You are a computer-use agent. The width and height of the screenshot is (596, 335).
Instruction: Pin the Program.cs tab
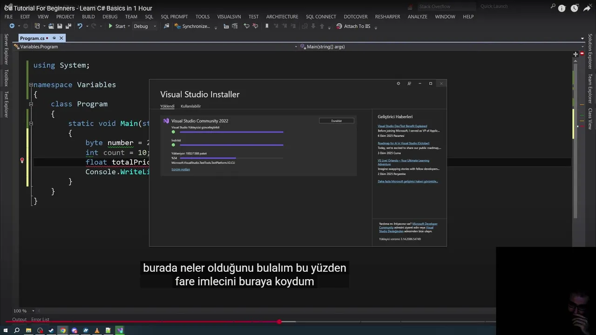pyautogui.click(x=54, y=38)
